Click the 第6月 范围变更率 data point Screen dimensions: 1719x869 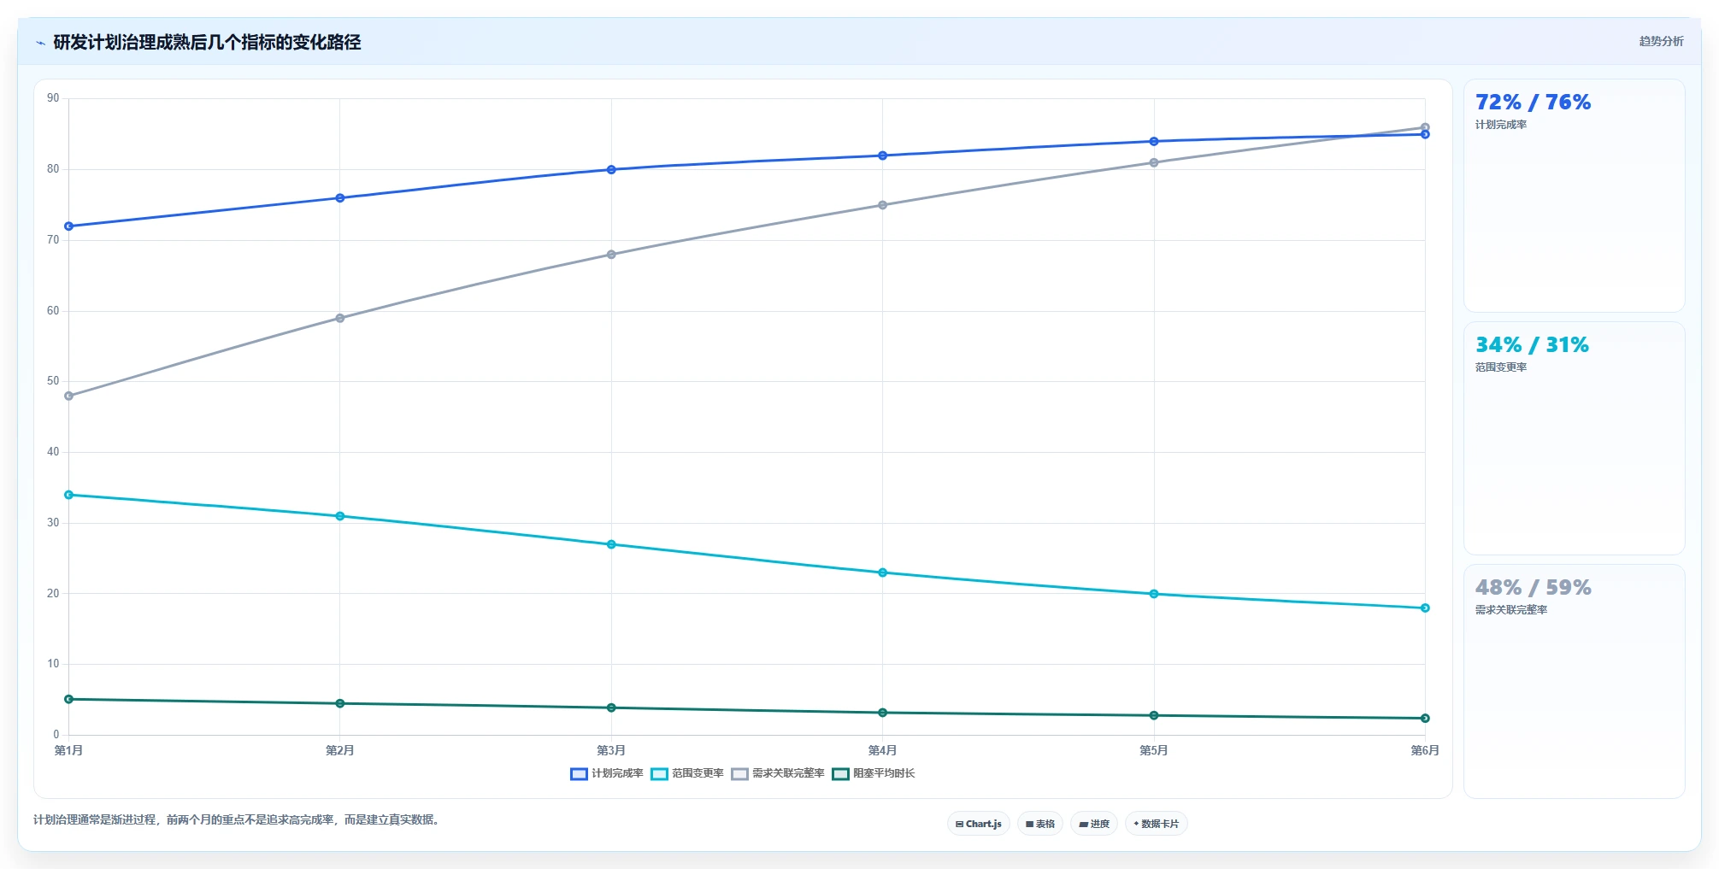pos(1425,608)
